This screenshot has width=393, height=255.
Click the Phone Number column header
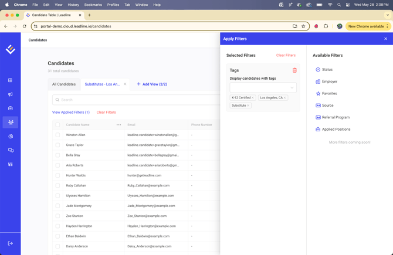pos(202,125)
